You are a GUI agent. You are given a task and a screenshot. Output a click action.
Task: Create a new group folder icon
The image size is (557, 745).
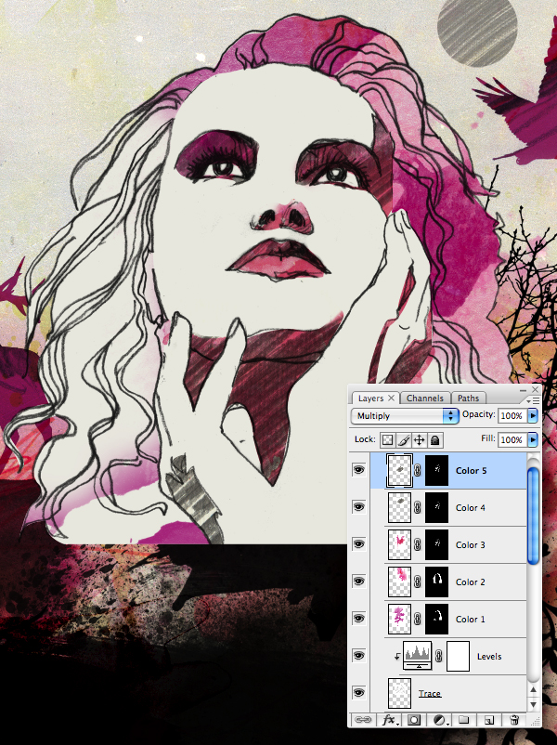(464, 720)
